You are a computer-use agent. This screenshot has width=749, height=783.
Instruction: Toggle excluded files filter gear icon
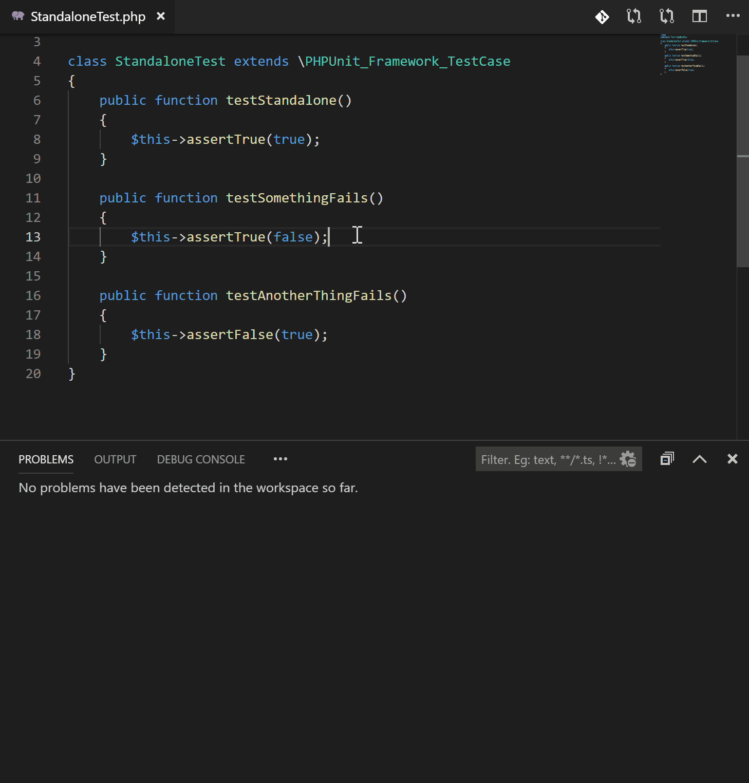(628, 459)
